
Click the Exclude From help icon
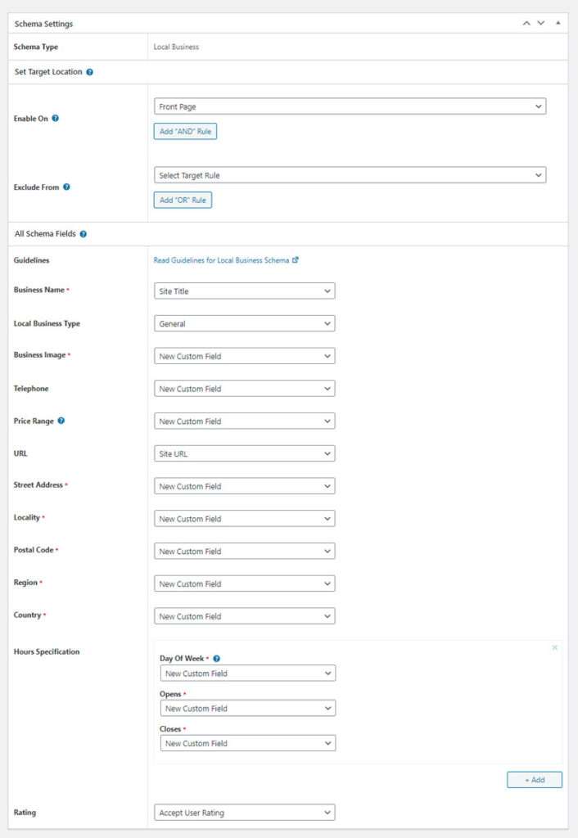click(x=66, y=187)
